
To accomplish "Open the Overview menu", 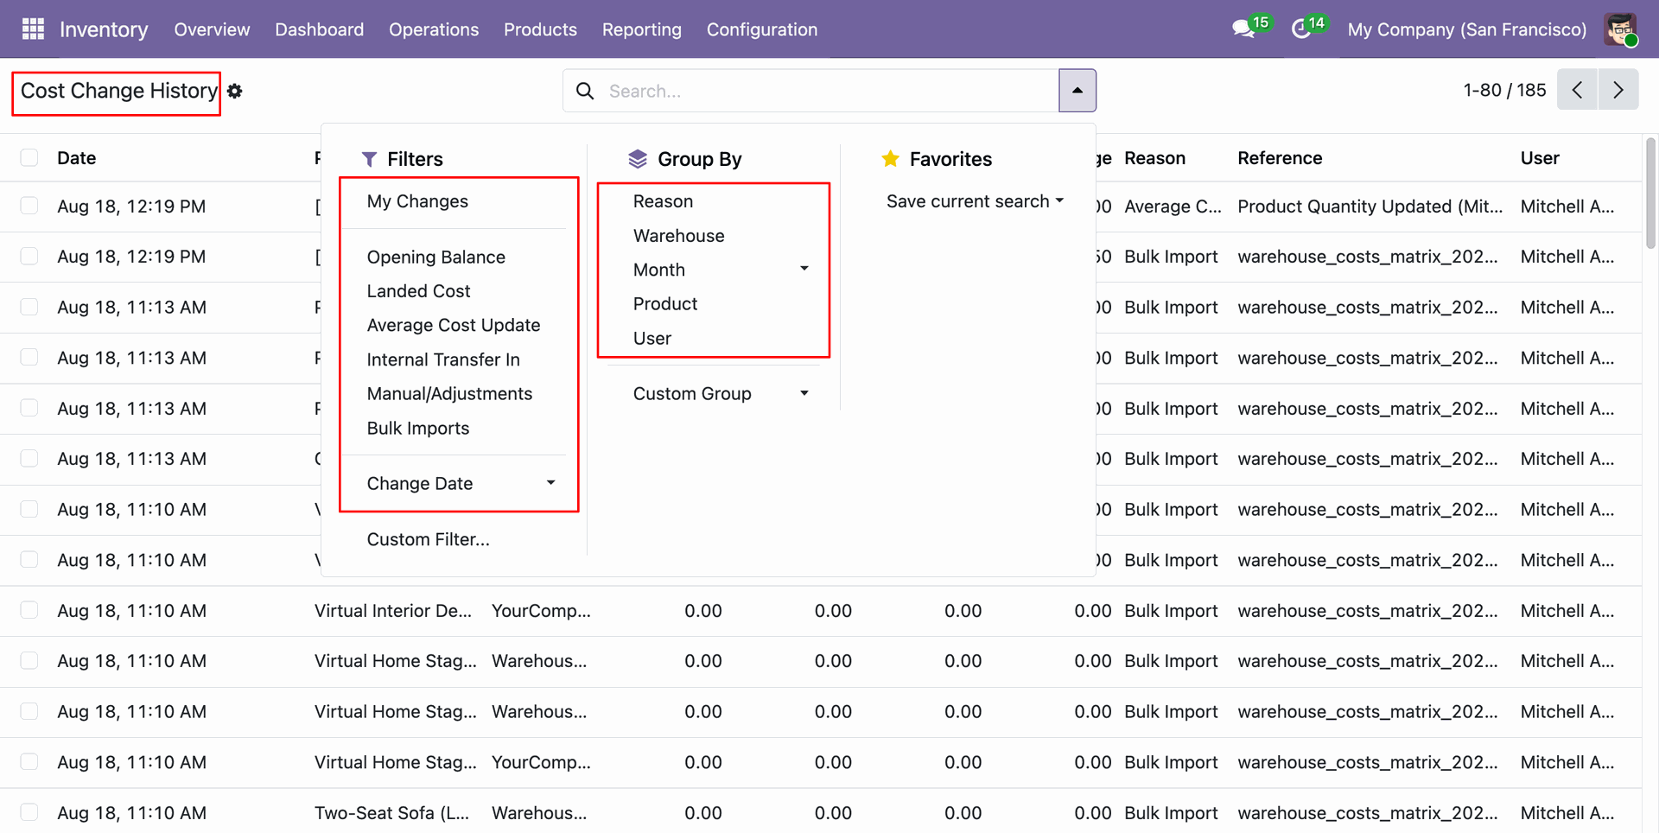I will 212,29.
